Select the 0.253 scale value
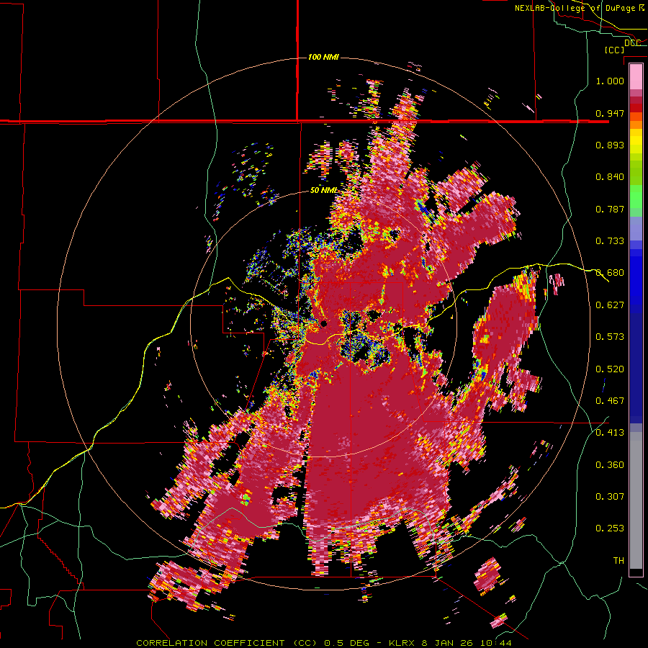648x648 pixels. (x=610, y=528)
